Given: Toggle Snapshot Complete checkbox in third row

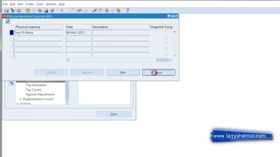Looking at the screenshot, I should pos(166,44).
